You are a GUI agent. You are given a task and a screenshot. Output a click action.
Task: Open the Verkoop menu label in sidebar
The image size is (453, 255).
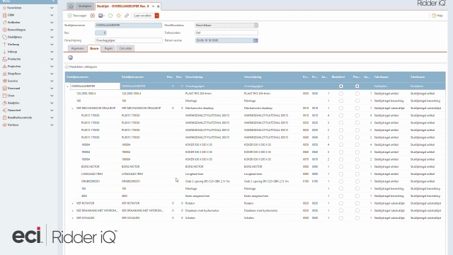tap(13, 44)
